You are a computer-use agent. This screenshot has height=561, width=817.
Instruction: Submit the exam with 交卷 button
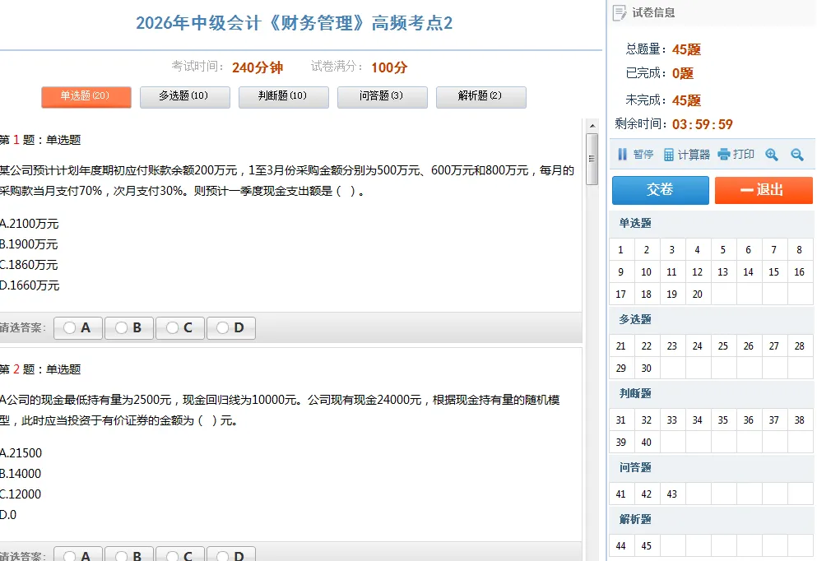pos(660,190)
